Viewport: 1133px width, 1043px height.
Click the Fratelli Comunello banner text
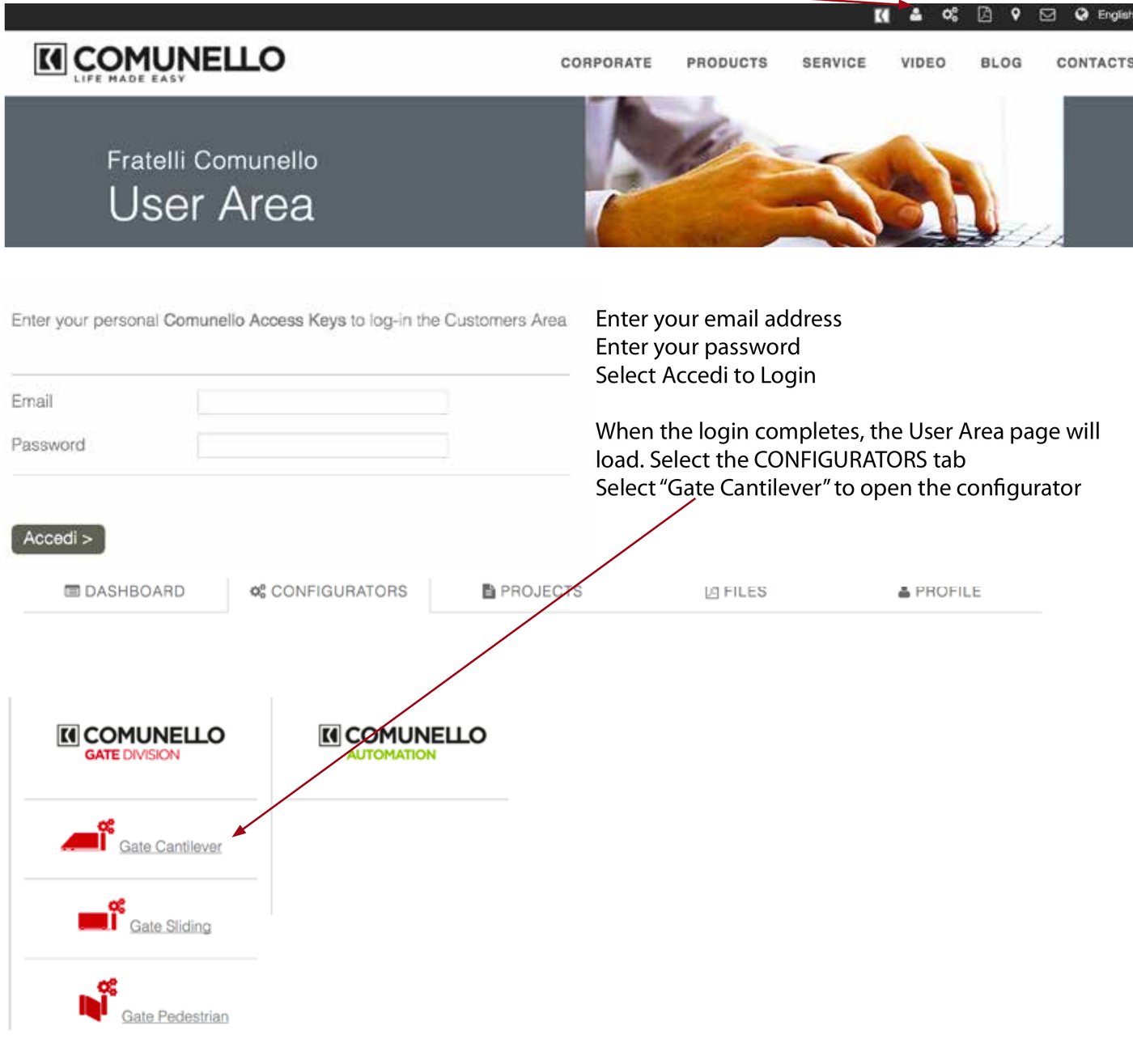click(x=212, y=160)
